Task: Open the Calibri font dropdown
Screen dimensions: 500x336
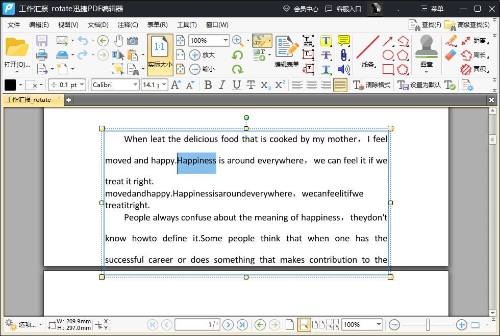Action: pos(135,85)
